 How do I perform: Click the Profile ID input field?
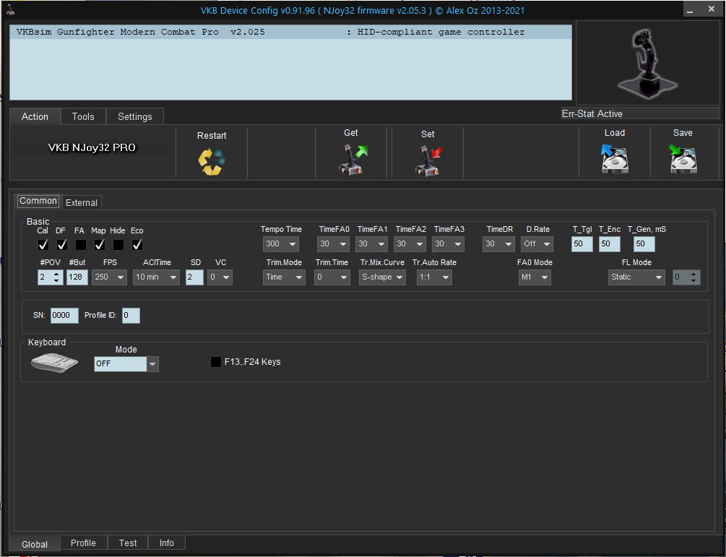point(131,316)
